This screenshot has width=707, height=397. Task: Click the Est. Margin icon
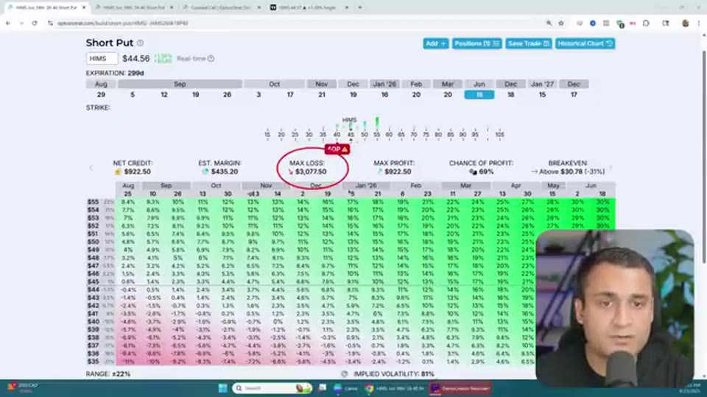[205, 172]
